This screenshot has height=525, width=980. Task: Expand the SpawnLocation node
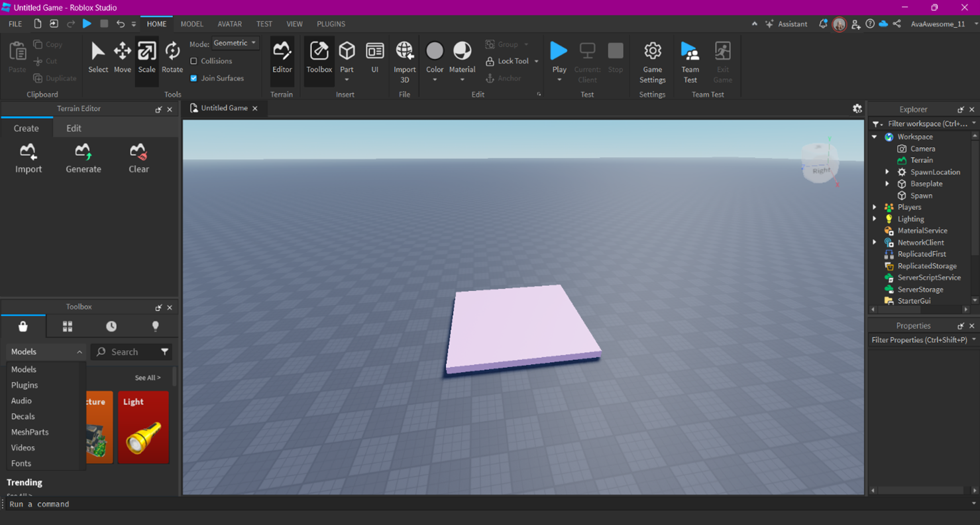[887, 172]
